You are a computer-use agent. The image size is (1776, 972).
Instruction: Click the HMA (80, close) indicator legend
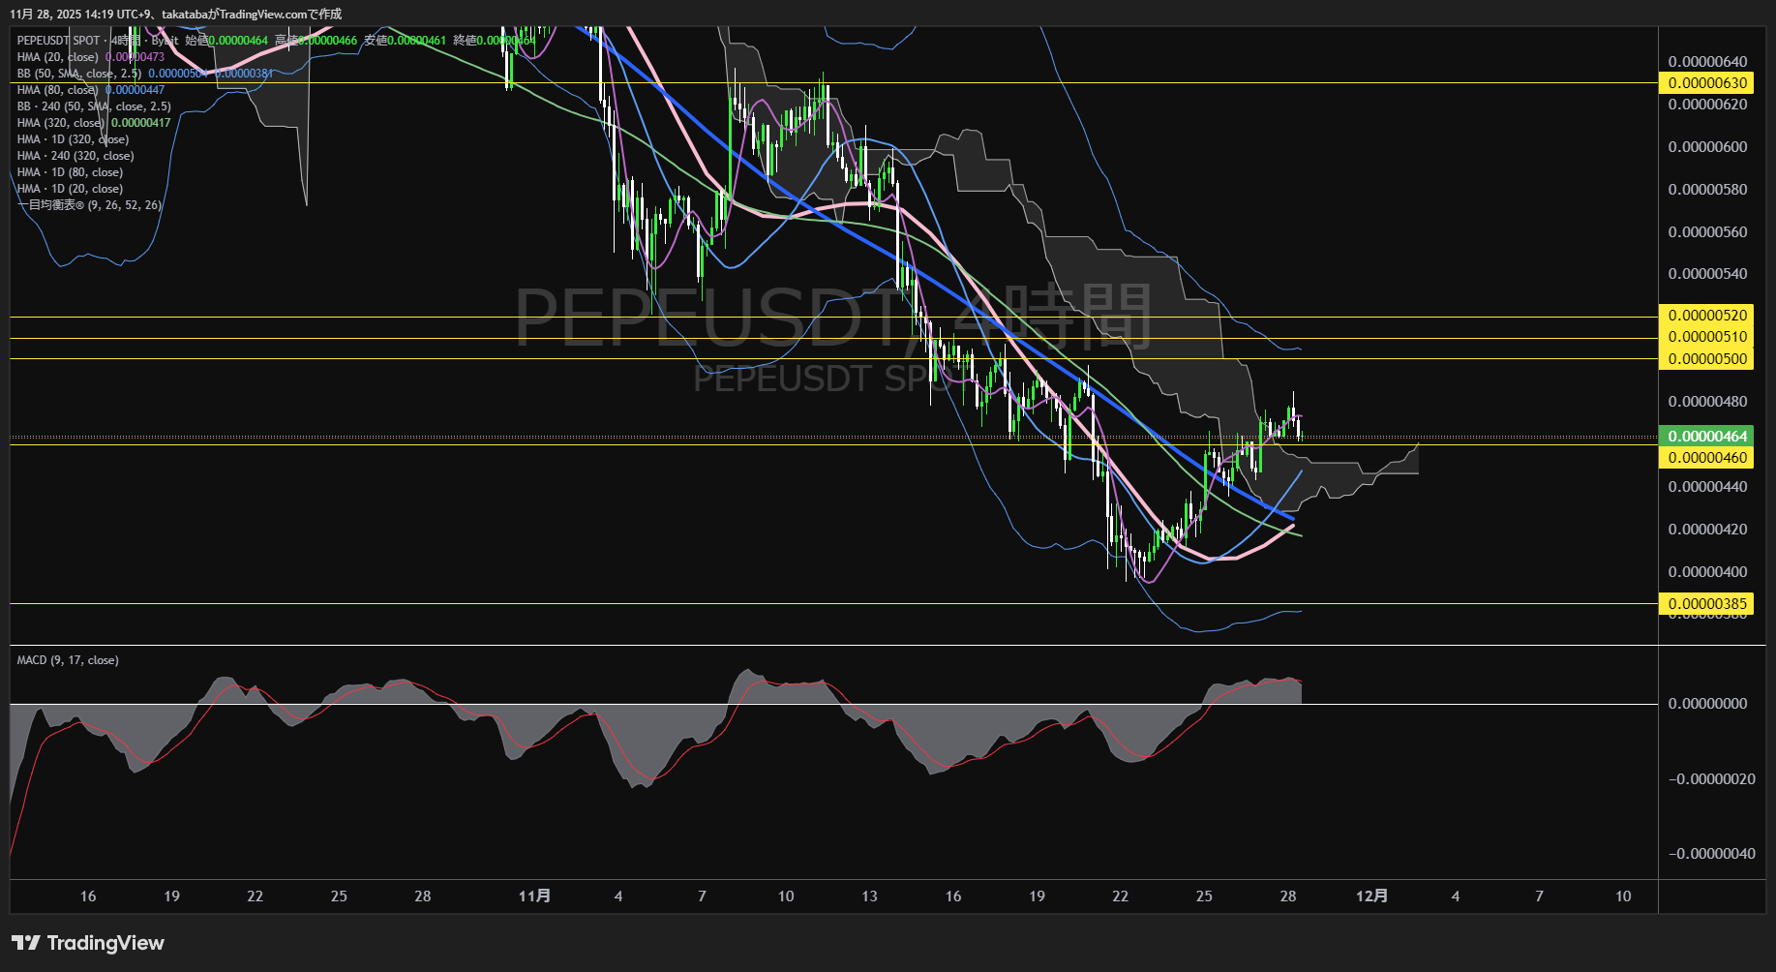pos(57,90)
